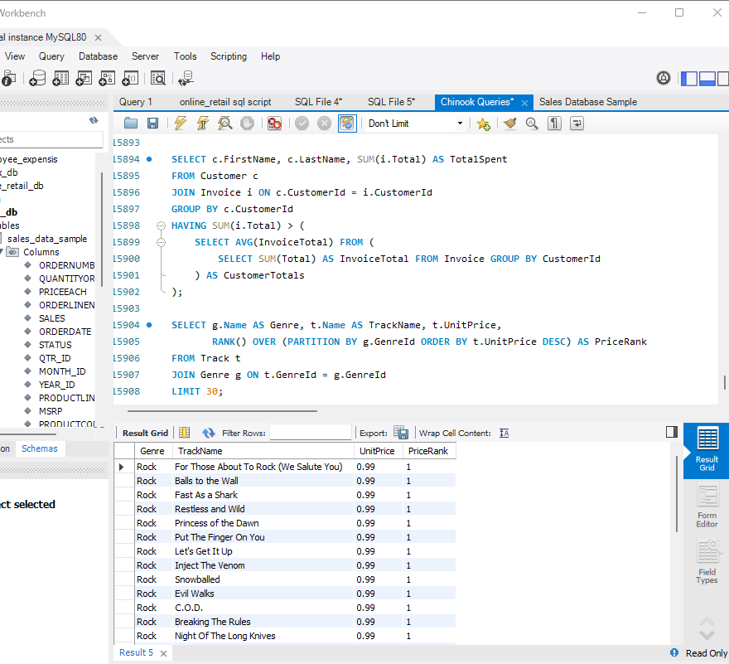Toggle the left sidebar panel visibility

point(689,79)
